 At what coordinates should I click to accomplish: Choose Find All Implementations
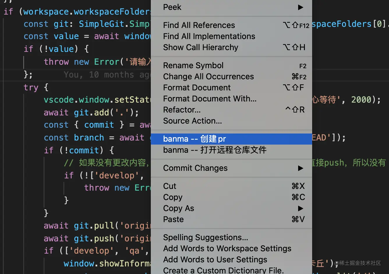(x=231, y=36)
